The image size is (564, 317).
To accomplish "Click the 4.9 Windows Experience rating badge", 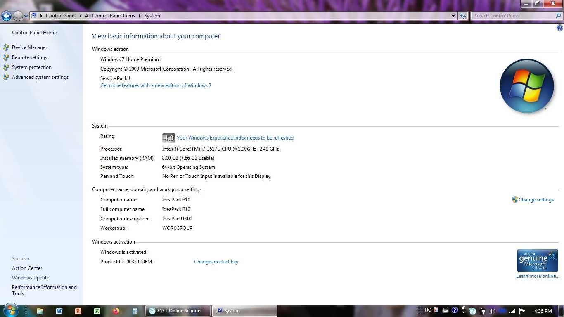I will pos(168,138).
